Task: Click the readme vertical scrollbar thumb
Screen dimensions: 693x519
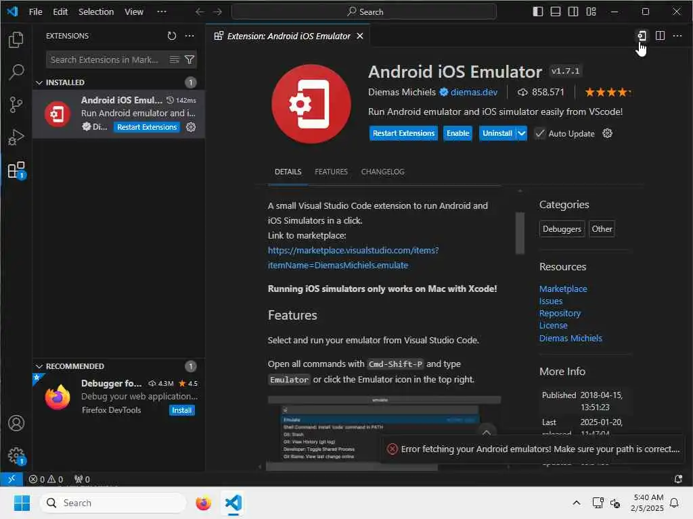Action: (520, 233)
